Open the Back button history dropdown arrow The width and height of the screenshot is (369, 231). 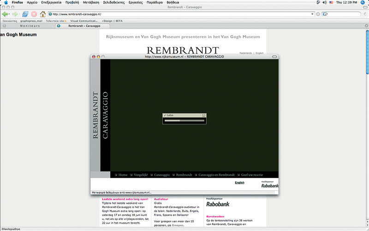click(9, 14)
